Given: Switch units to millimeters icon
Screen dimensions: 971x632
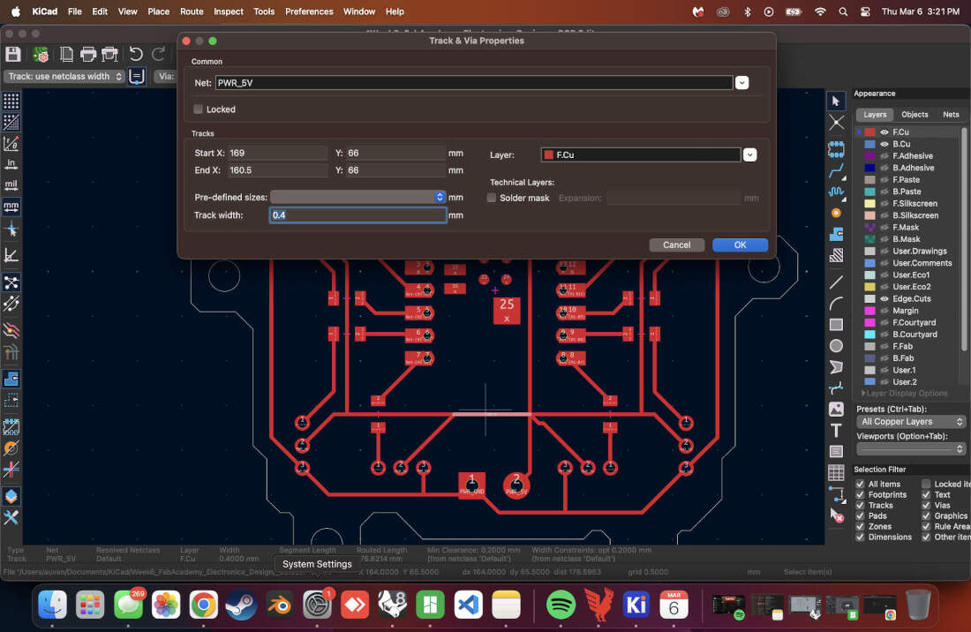Looking at the screenshot, I should click(11, 207).
